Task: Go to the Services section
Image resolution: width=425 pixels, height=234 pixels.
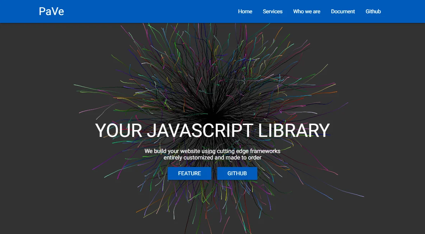Action: 273,11
